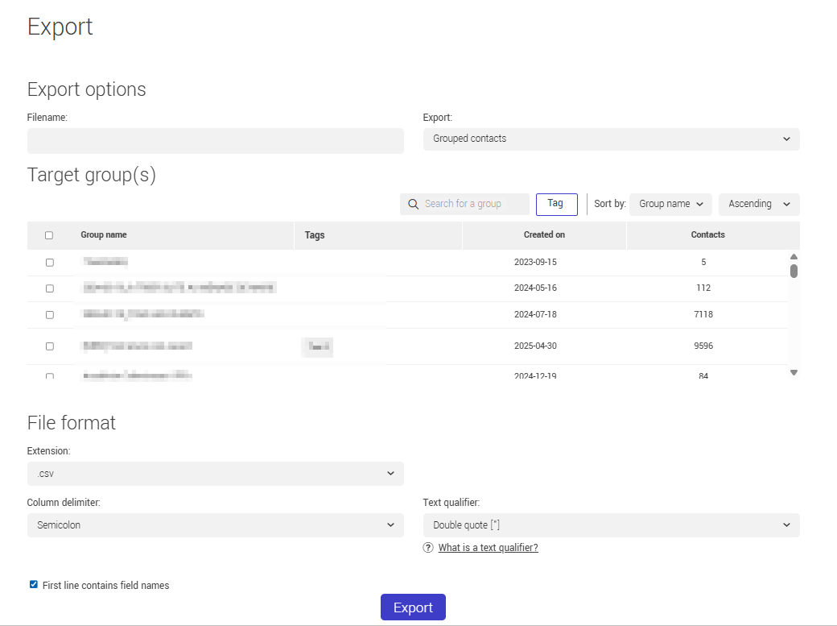Open the Export type dropdown
The image size is (837, 626).
(x=611, y=139)
